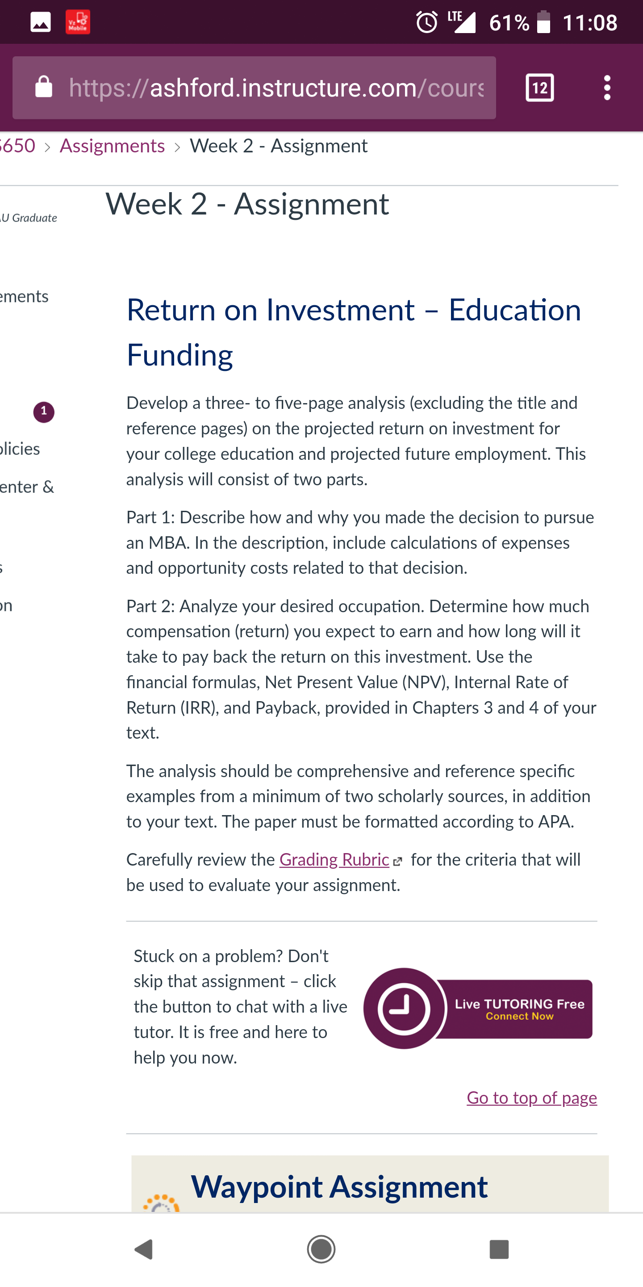Open the Assignments breadcrumb link
The image size is (643, 1287).
[113, 146]
